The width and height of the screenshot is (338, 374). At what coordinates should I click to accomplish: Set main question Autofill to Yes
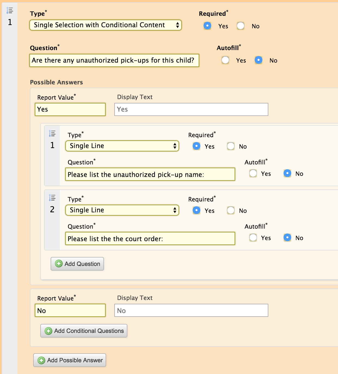pos(225,60)
